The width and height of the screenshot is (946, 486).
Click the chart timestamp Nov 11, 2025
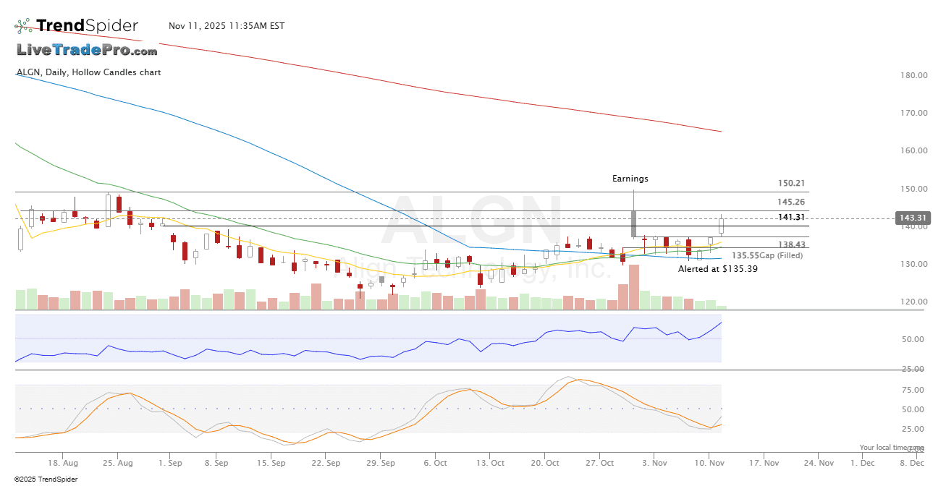coord(226,26)
